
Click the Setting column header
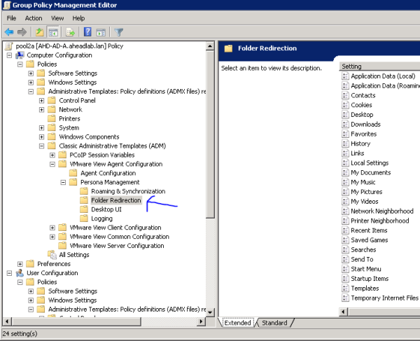378,67
